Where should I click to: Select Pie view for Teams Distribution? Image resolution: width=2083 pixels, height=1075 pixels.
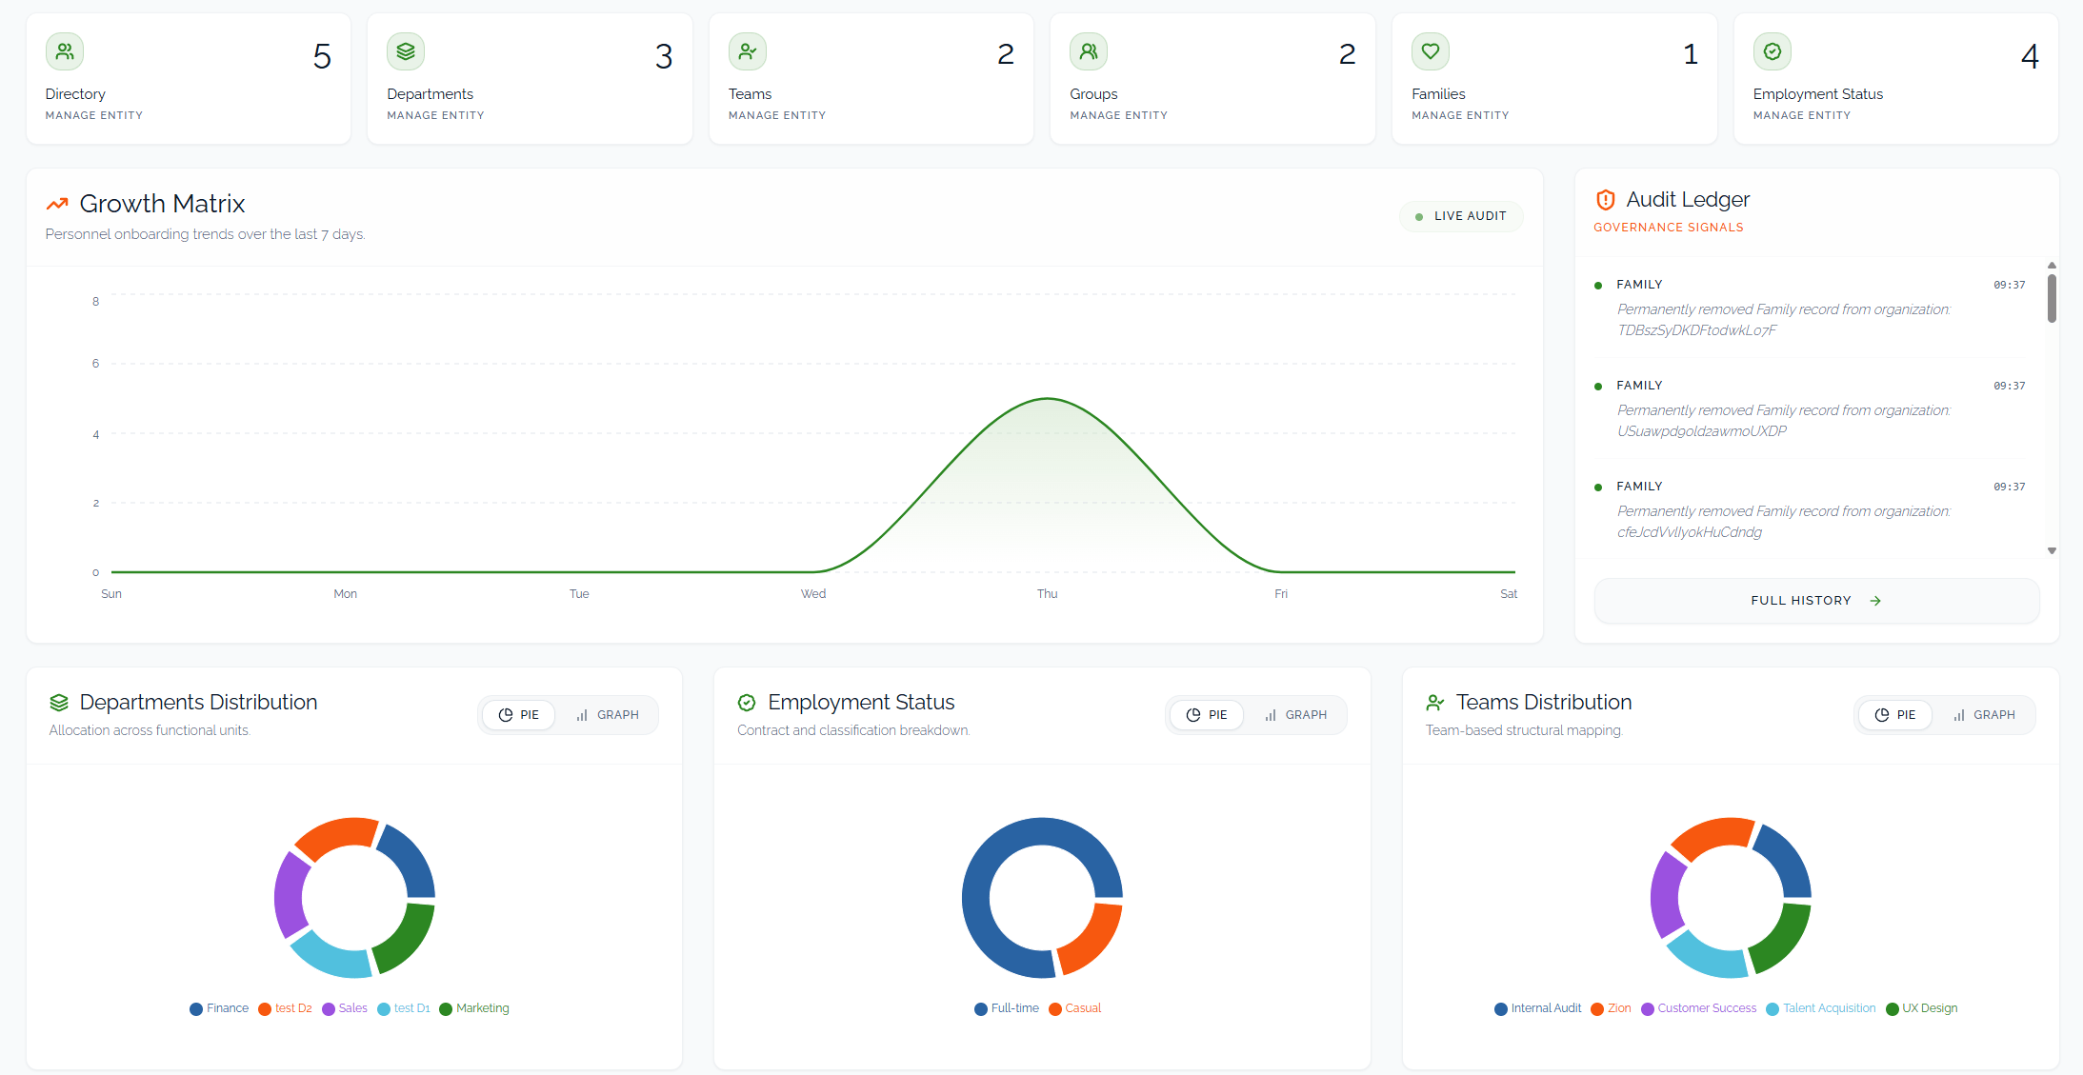click(1894, 715)
